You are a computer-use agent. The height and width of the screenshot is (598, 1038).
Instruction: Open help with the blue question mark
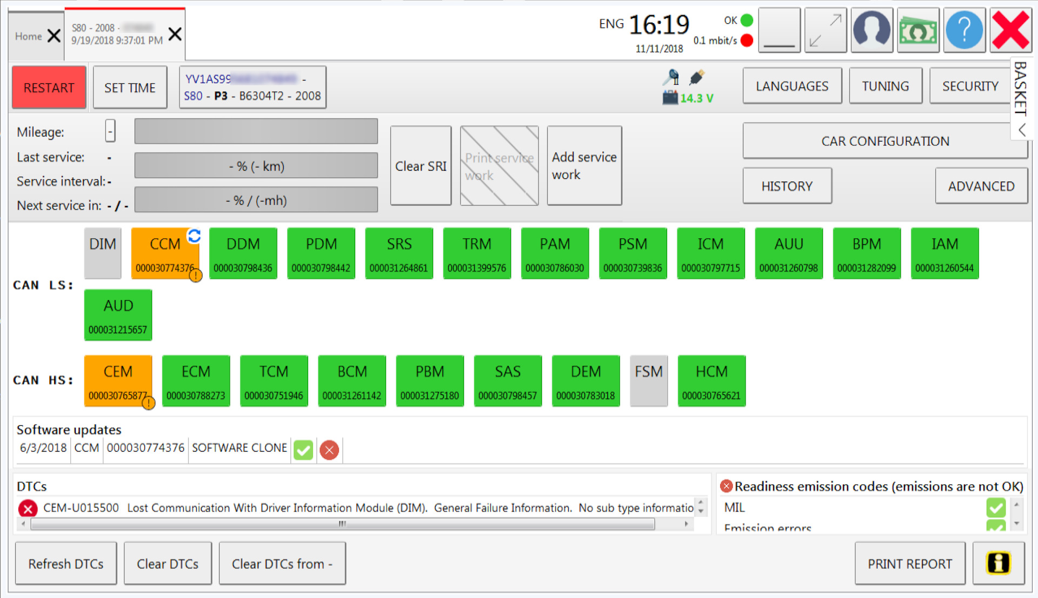tap(964, 30)
